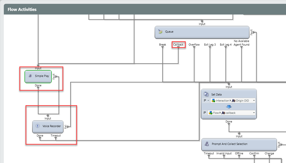Expand the P type selector for source row
Screen dimensions: 286x163
[208, 101]
